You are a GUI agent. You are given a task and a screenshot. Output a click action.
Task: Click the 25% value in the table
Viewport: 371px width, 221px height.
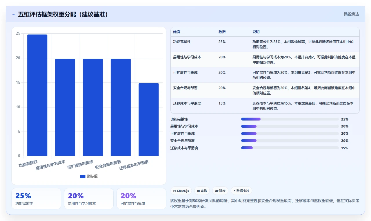[222, 42]
